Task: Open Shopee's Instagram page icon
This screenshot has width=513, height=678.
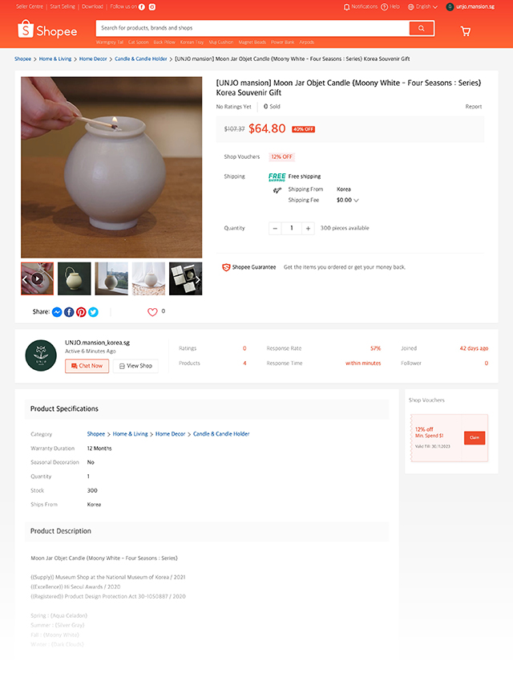Action: coord(151,6)
